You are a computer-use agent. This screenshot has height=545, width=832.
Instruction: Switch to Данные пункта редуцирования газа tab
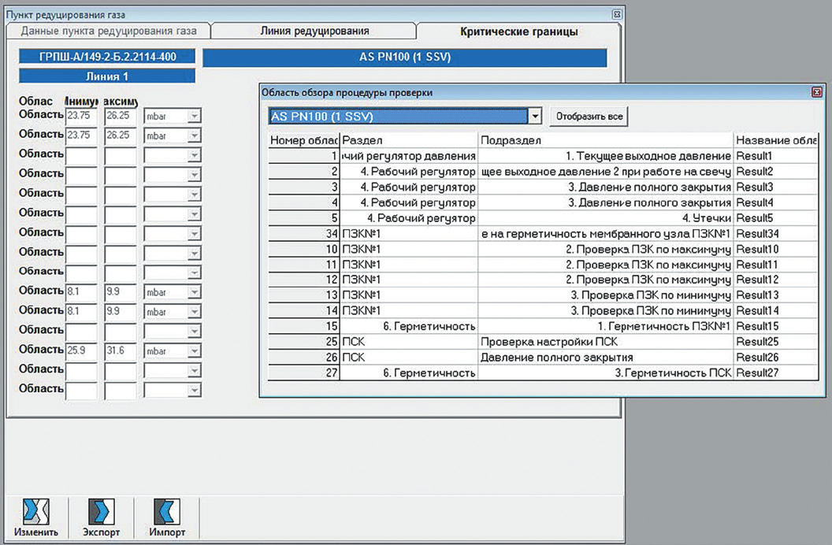coord(109,32)
